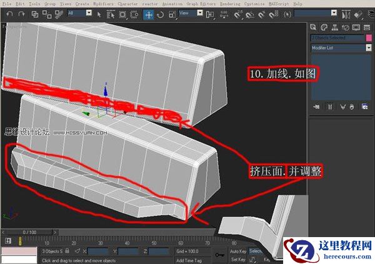Viewport: 375px width, 264px height.
Task: Activate the Select and Move tool
Action: pyautogui.click(x=149, y=14)
